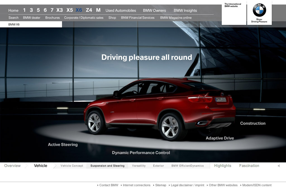Go to the Home page
Image resolution: width=286 pixels, height=189 pixels.
pyautogui.click(x=13, y=10)
